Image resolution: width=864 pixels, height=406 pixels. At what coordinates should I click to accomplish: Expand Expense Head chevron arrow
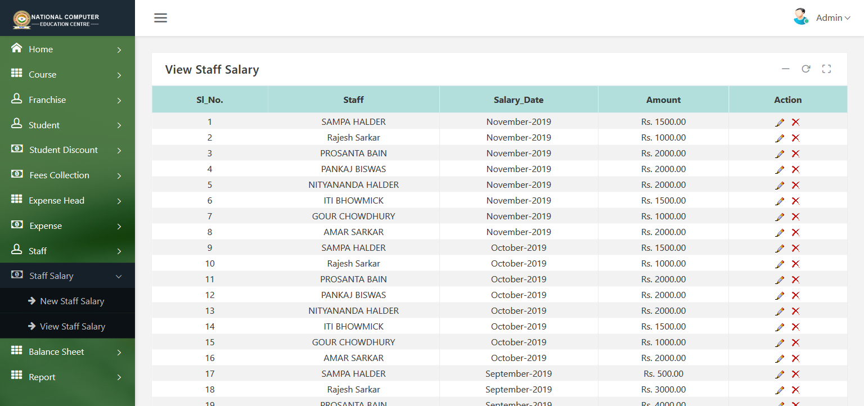pos(119,201)
